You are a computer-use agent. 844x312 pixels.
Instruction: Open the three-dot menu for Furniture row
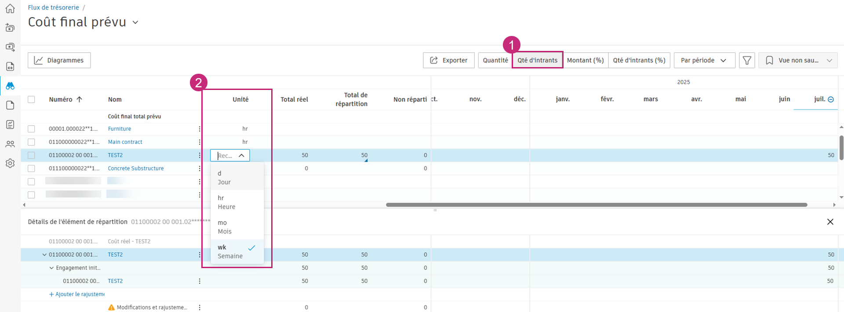tap(200, 129)
